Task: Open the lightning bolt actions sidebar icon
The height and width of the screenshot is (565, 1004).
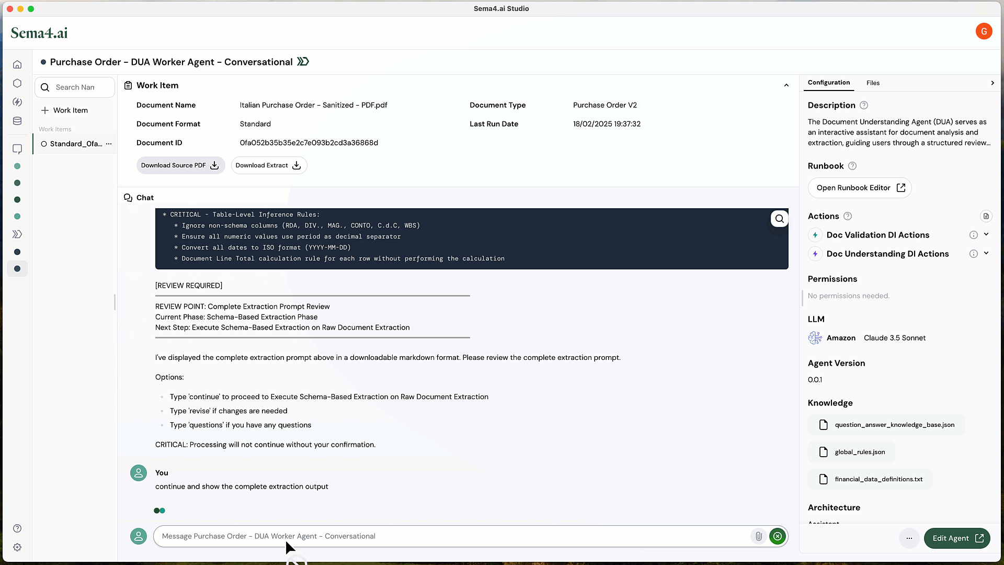Action: click(x=17, y=102)
